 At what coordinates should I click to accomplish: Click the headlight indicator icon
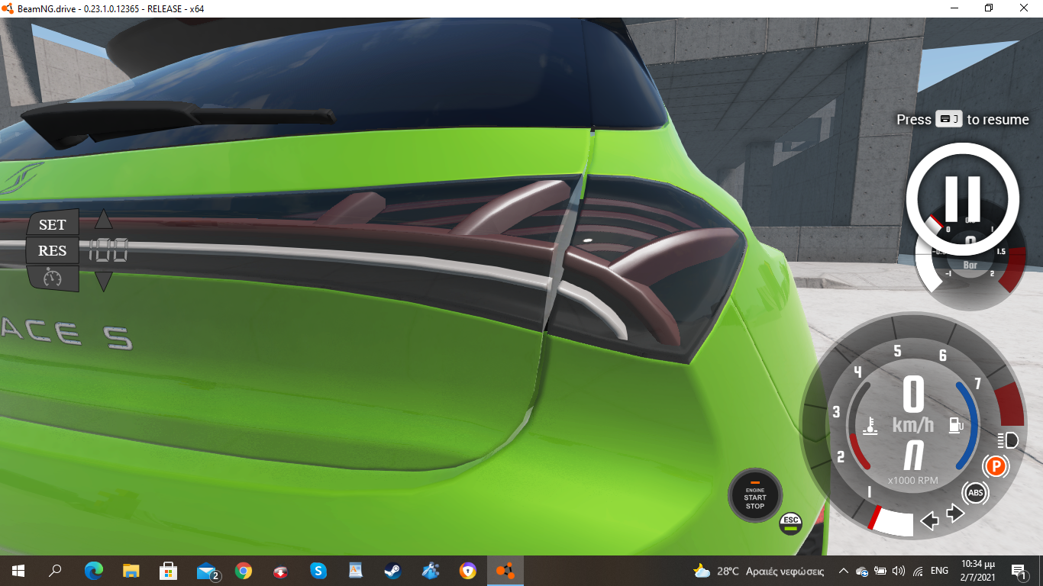point(1008,439)
